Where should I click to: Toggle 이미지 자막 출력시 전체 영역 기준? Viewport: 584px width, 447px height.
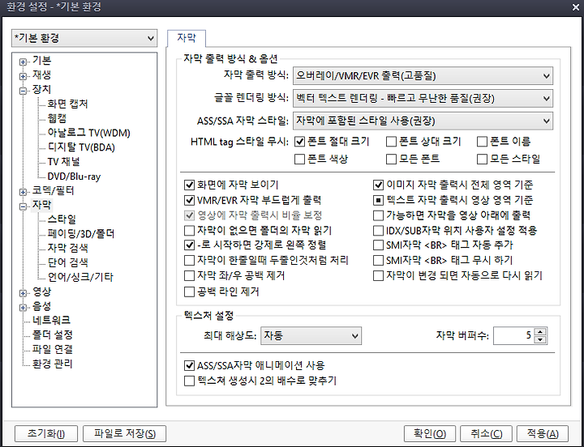[x=379, y=185]
